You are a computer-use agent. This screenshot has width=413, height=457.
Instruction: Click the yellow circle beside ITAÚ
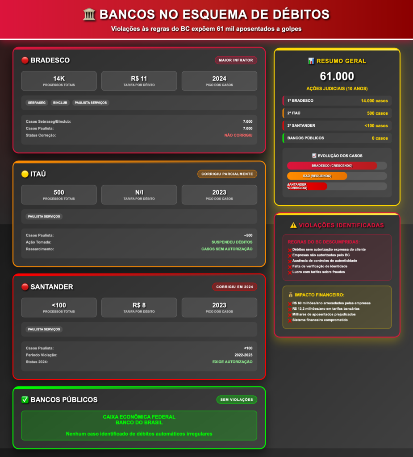[25, 174]
